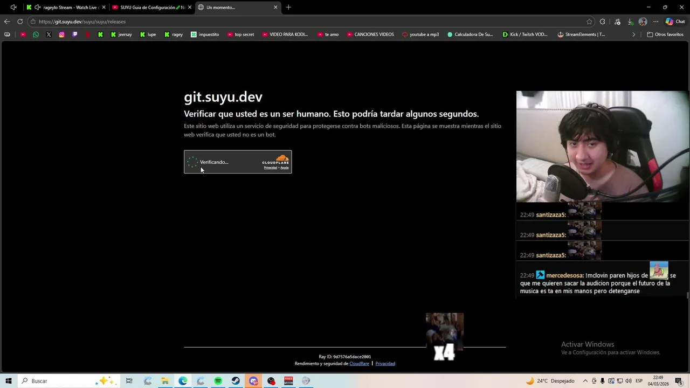Viewport: 690px width, 388px height.
Task: Open WhatsApp bookmark icon
Action: pyautogui.click(x=36, y=34)
